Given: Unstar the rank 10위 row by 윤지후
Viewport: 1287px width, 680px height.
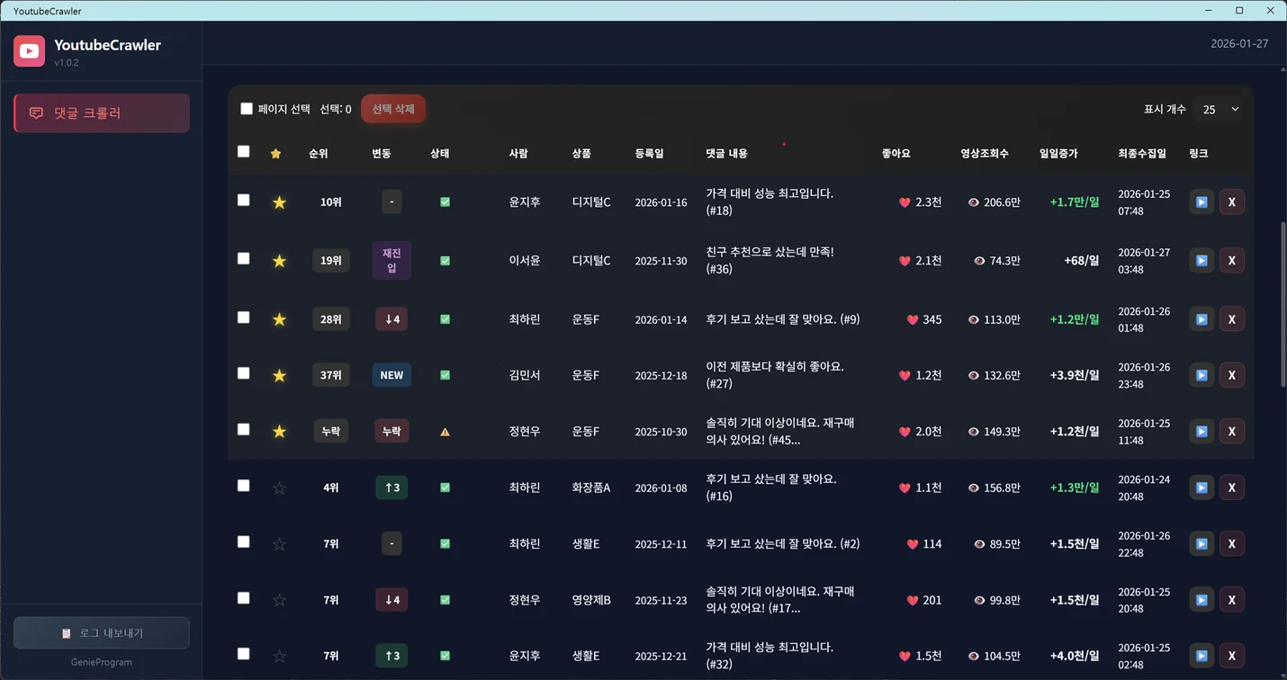Looking at the screenshot, I should tap(279, 202).
